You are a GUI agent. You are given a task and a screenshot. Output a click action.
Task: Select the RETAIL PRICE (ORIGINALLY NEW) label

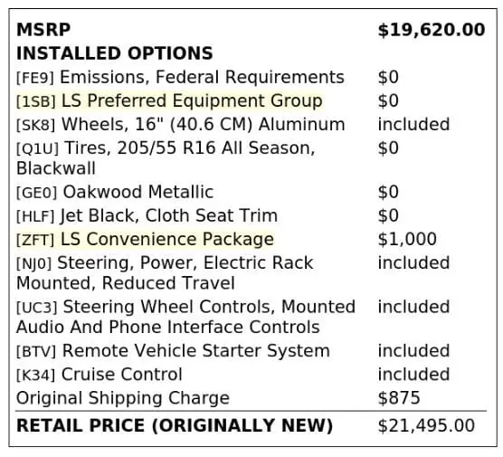(x=175, y=426)
